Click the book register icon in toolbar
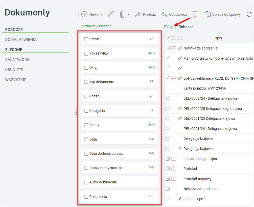 pyautogui.click(x=196, y=14)
